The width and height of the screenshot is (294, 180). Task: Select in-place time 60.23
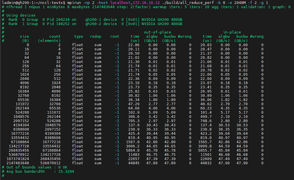point(206,108)
